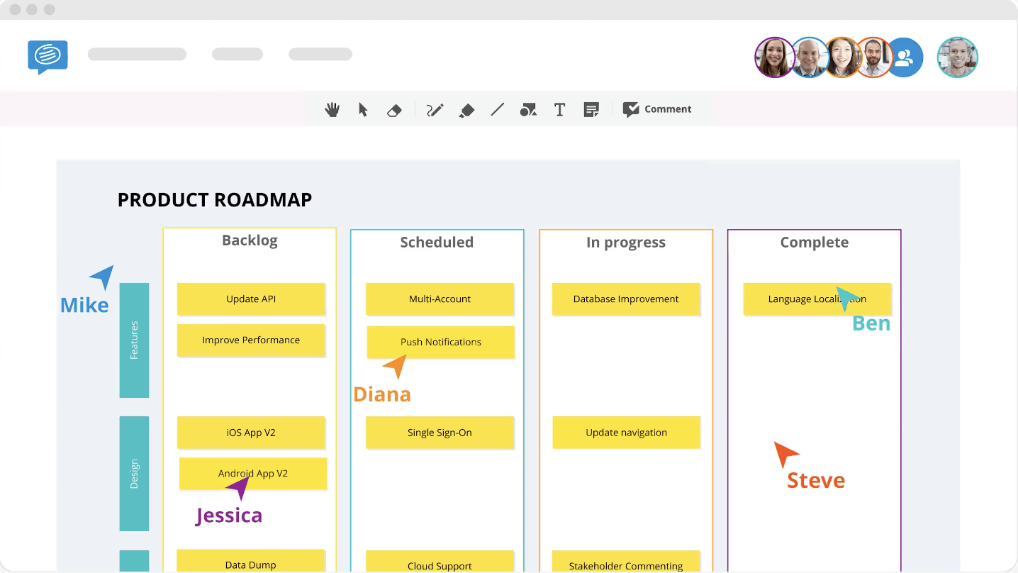The width and height of the screenshot is (1018, 573).
Task: Select the hand pan tool
Action: click(332, 109)
